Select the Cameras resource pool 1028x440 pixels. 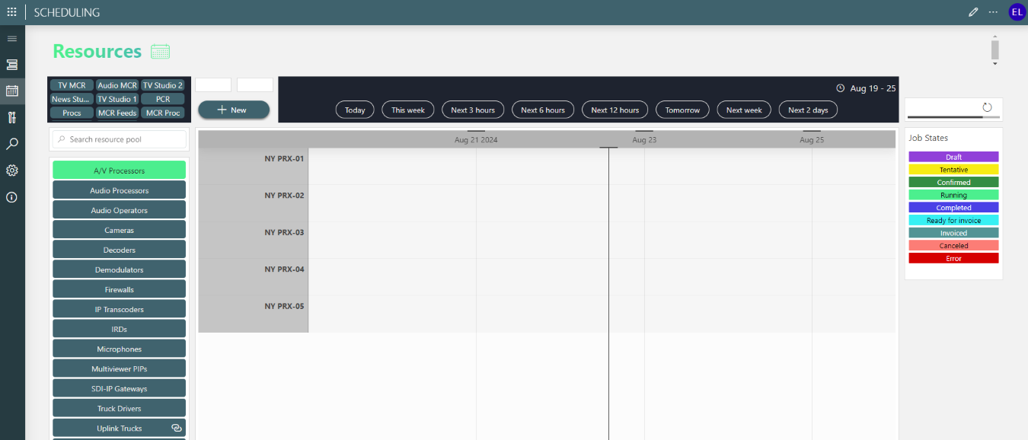click(x=119, y=230)
